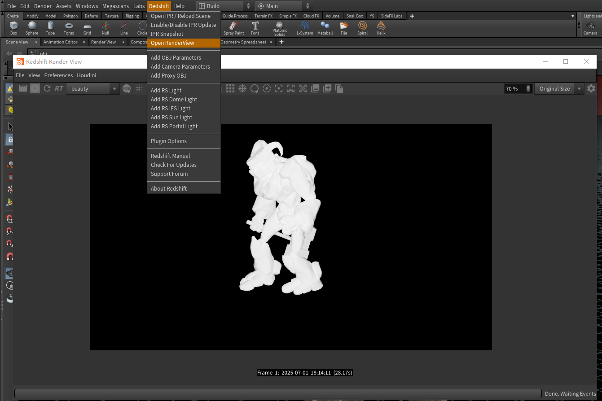Open Preferences in Redshift Render View
Viewport: 602px width, 401px height.
pos(58,75)
